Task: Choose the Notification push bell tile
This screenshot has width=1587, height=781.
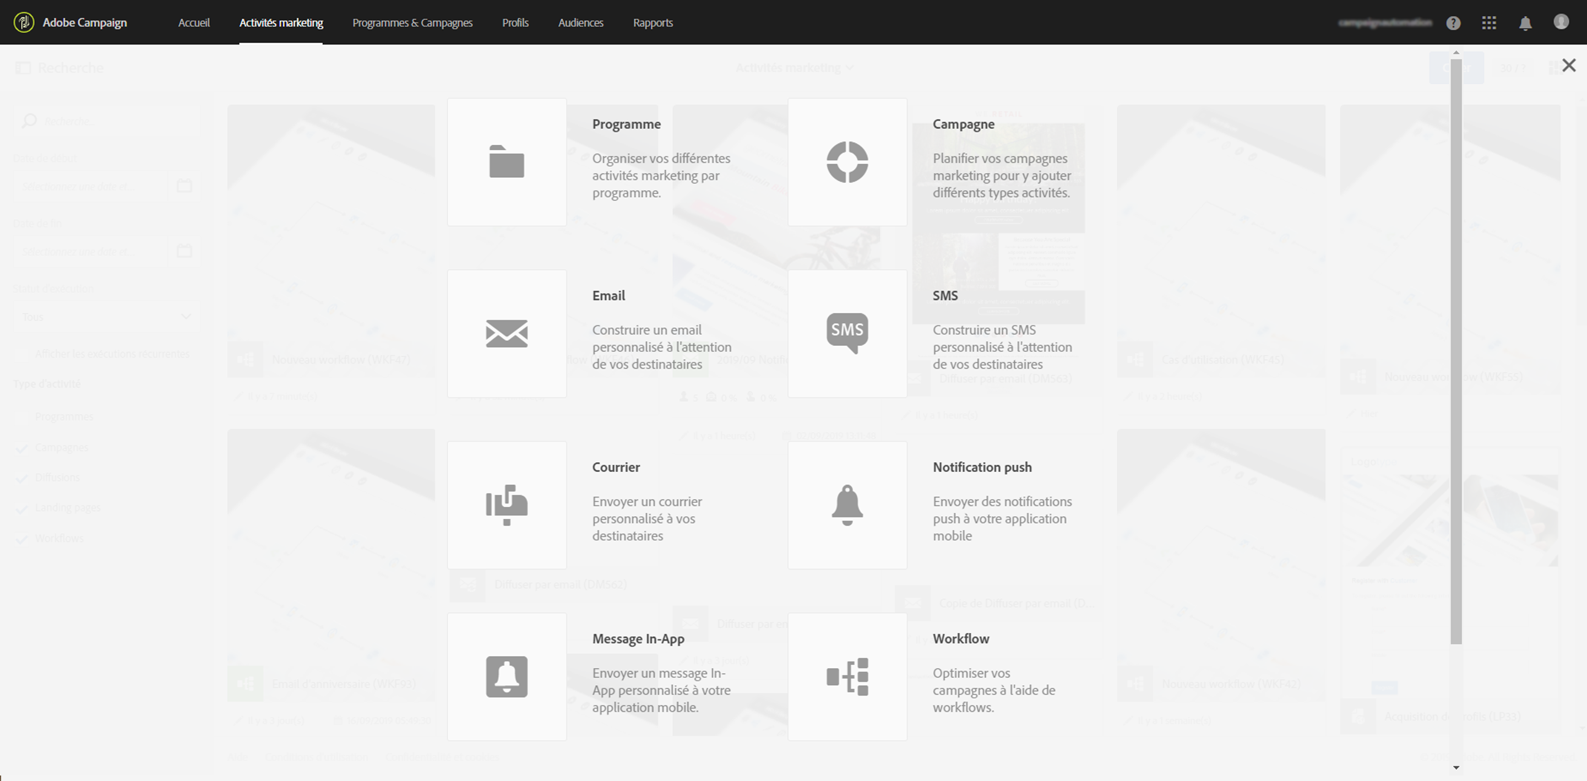Action: click(847, 505)
